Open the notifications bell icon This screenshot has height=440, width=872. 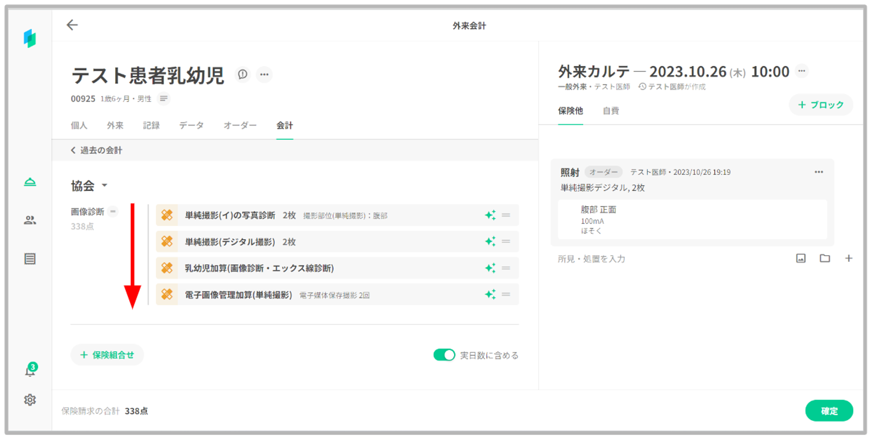tap(30, 371)
